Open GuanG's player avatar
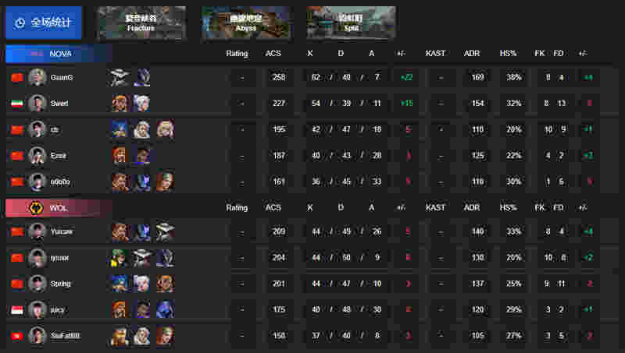Image resolution: width=625 pixels, height=353 pixels. click(x=37, y=77)
